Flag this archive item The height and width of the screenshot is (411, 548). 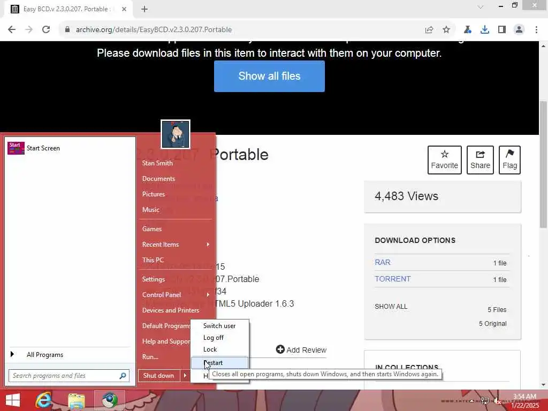509,159
